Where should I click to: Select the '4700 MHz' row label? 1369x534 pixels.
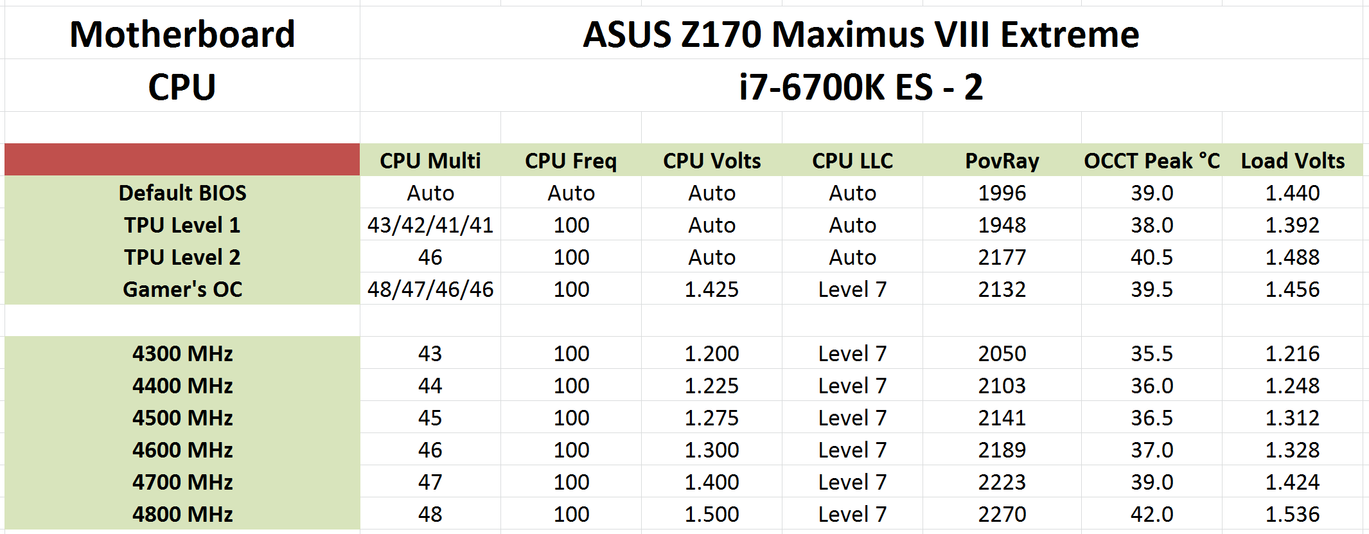(x=182, y=481)
